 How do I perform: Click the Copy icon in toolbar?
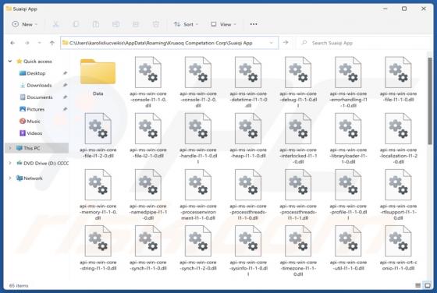76,24
